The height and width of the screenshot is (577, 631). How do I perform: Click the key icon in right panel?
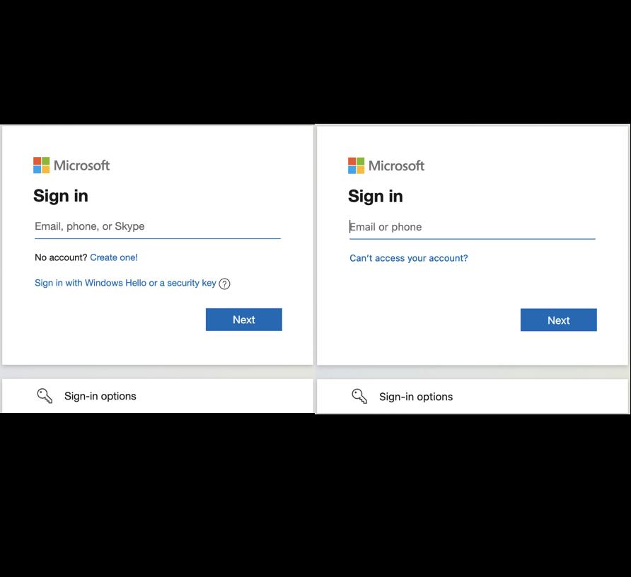click(x=359, y=396)
